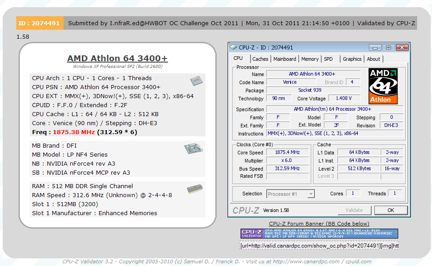
Task: Click the CPUID : F.F.0 line
Action: (x=80, y=105)
